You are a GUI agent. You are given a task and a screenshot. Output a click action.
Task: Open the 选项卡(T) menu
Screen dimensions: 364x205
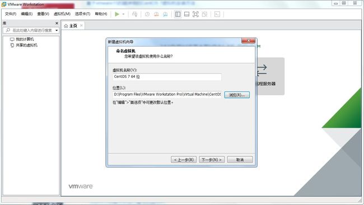pyautogui.click(x=83, y=14)
